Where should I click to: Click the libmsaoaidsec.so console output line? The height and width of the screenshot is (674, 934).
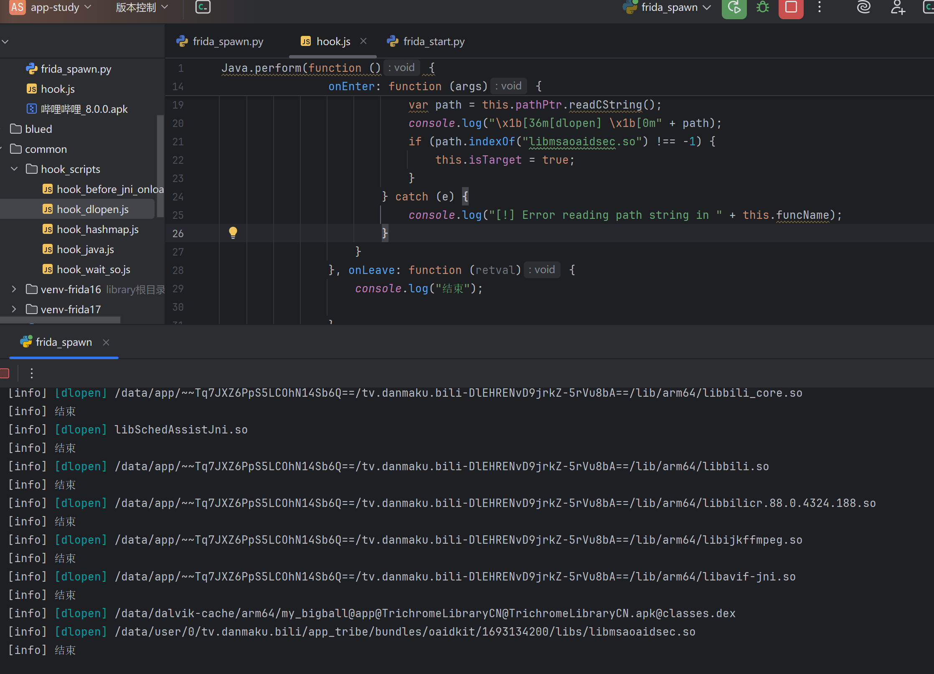352,632
